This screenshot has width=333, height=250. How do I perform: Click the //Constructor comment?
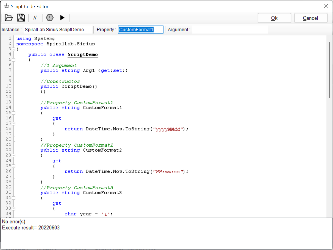(60, 81)
